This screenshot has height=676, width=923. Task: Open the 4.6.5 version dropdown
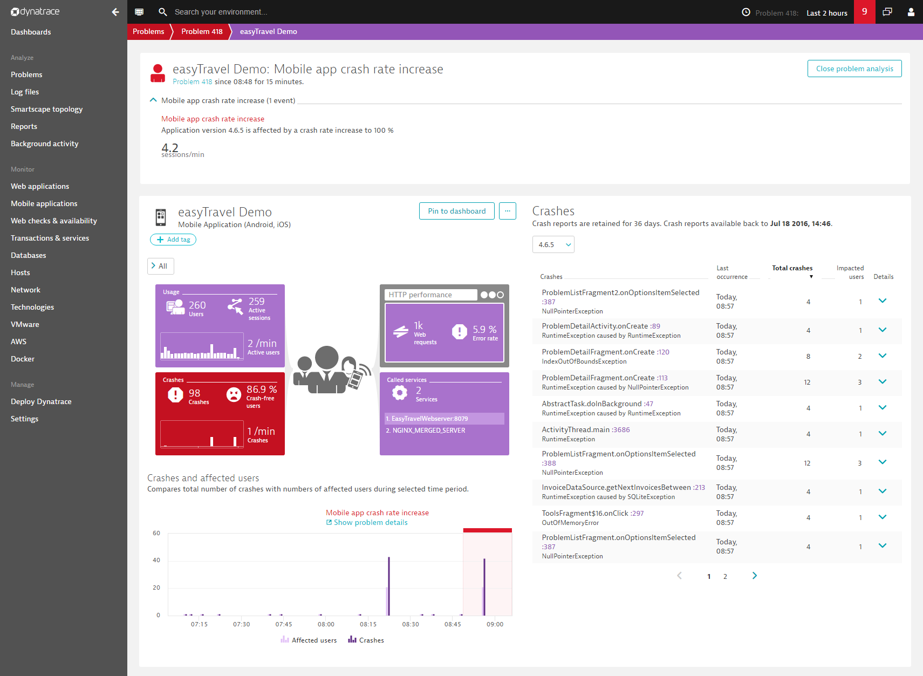(553, 244)
